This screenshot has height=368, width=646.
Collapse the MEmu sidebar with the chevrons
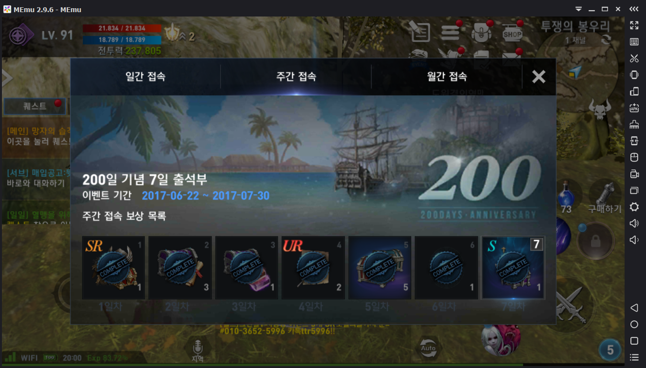pyautogui.click(x=634, y=9)
